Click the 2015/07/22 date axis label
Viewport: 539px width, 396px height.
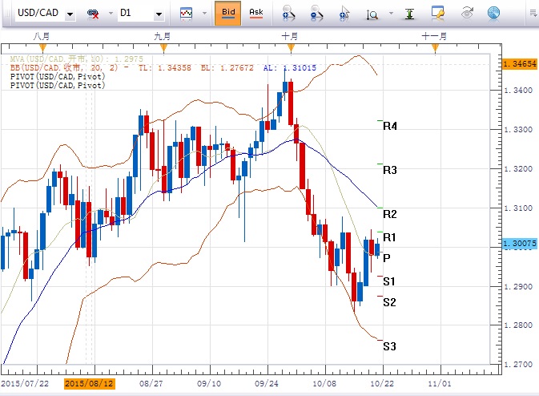click(25, 384)
